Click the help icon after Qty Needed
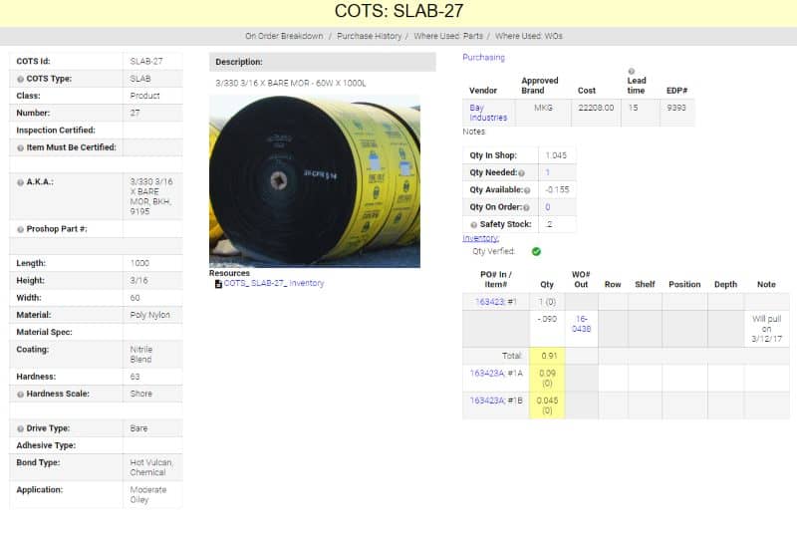This screenshot has height=539, width=797. pos(521,173)
